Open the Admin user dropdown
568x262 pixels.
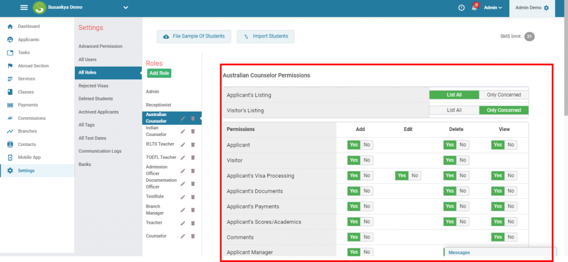coord(493,8)
